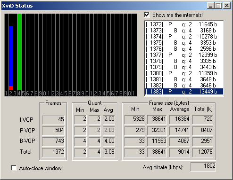Select frame 1380 row with 11959 b
Image resolution: width=233 pixels, height=180 pixels.
point(183,73)
